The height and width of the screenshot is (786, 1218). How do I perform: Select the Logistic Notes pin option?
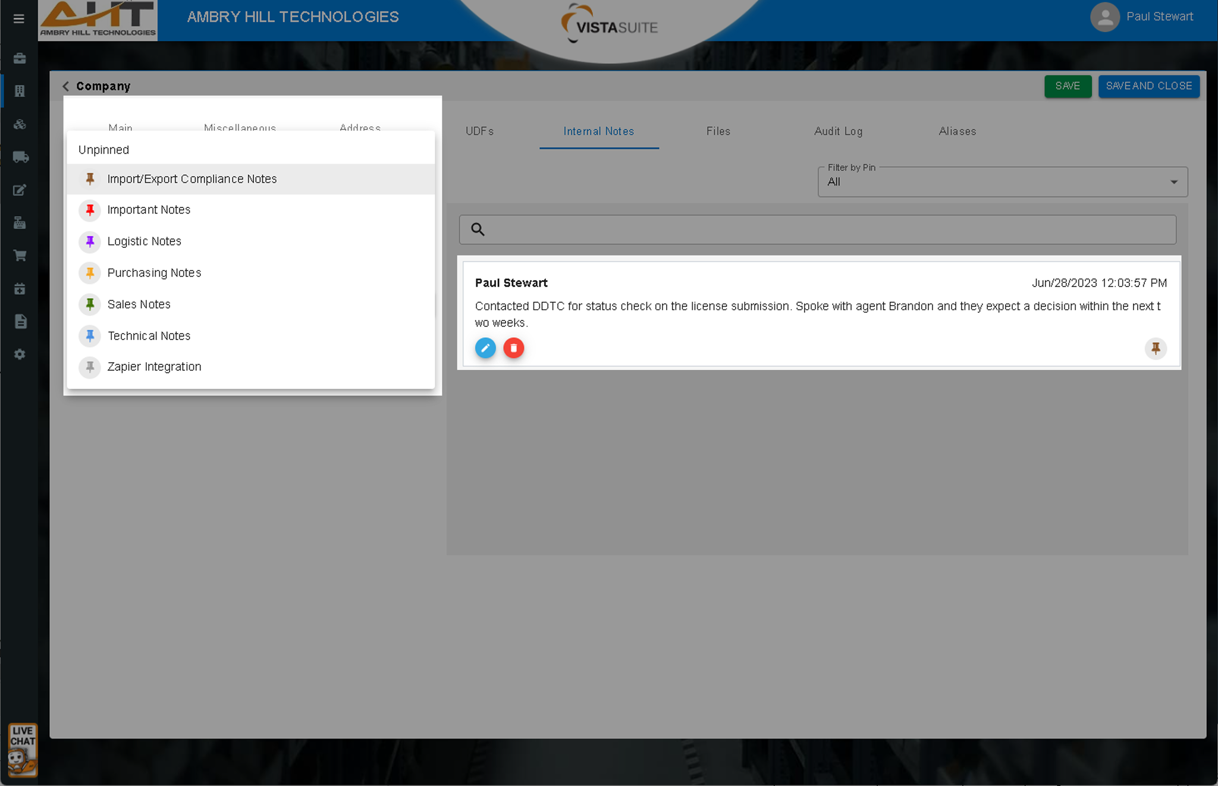(x=144, y=241)
